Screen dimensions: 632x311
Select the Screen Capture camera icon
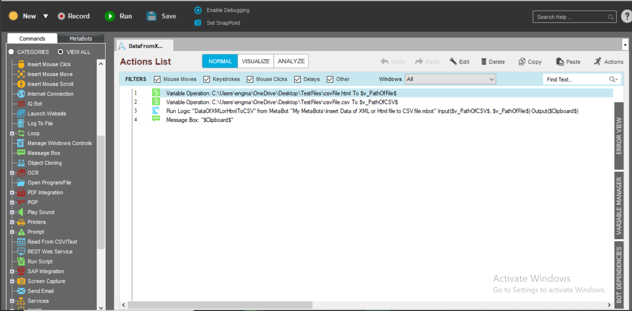coord(21,281)
